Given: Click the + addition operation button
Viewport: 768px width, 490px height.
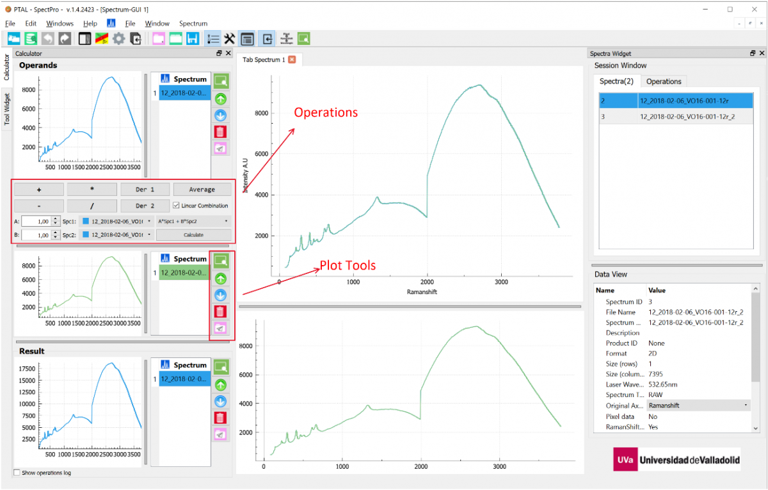Looking at the screenshot, I should point(39,190).
